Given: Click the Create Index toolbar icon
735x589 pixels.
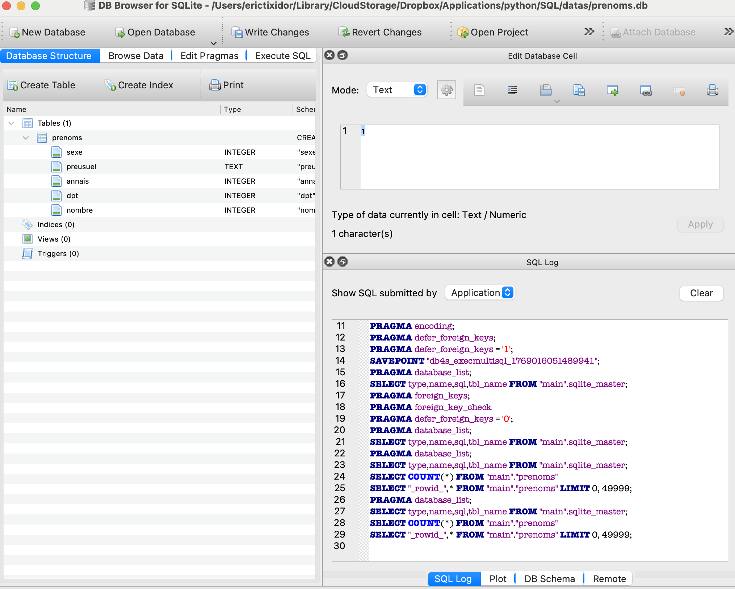Looking at the screenshot, I should (x=110, y=85).
